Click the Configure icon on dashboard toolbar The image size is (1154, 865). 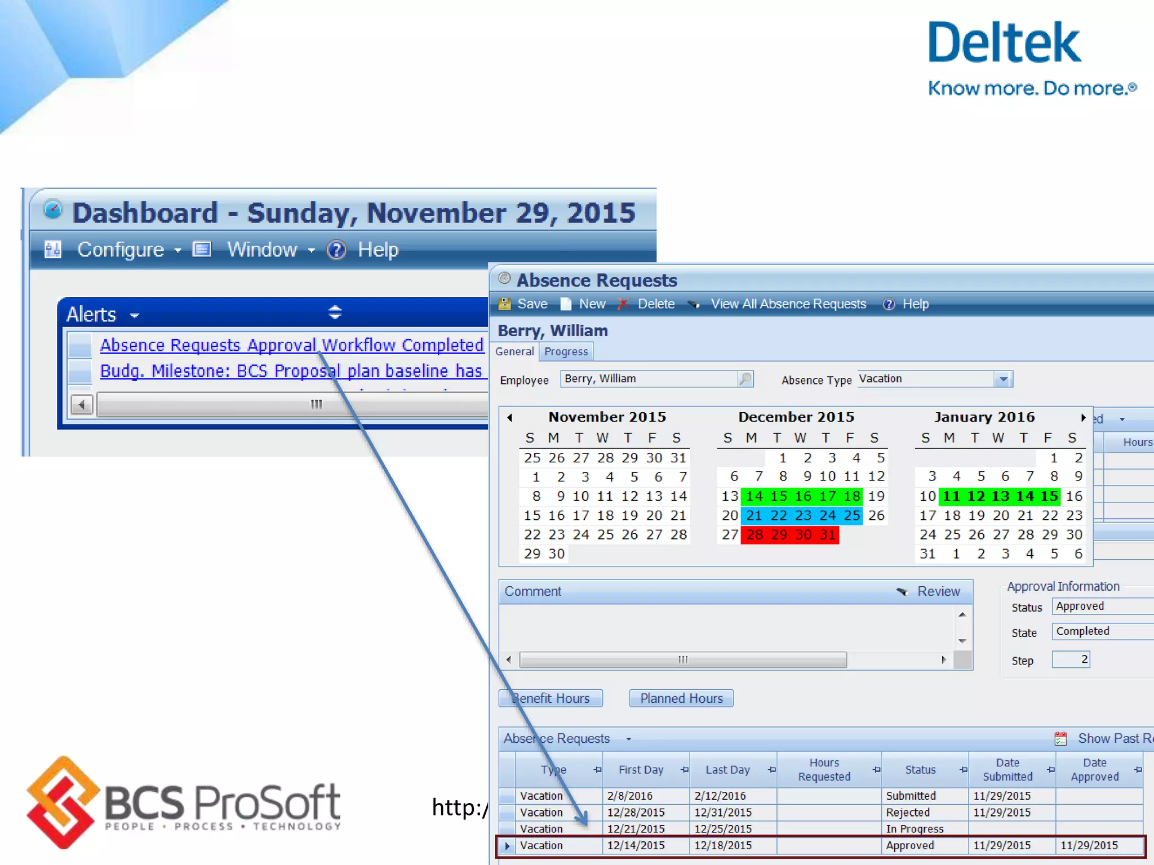53,249
